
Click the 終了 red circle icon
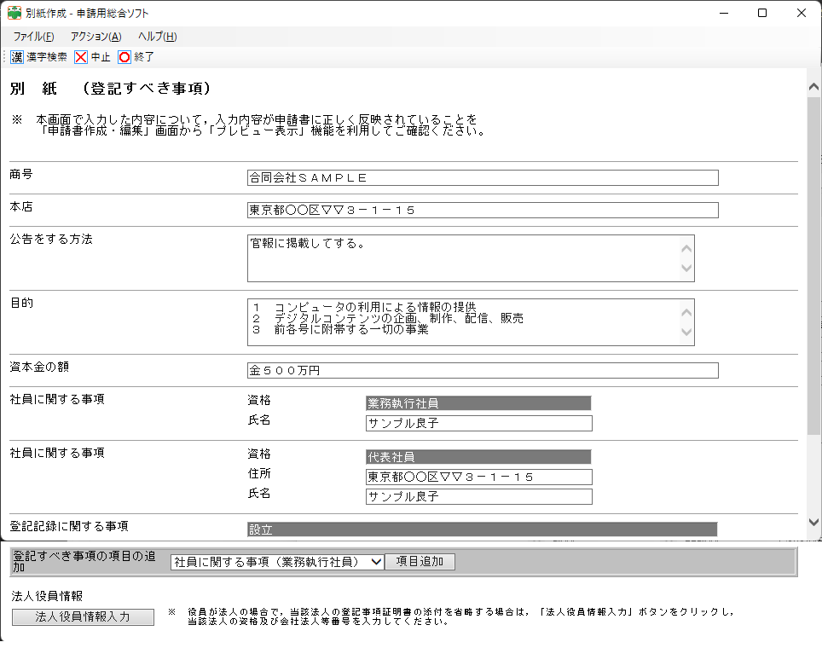124,57
